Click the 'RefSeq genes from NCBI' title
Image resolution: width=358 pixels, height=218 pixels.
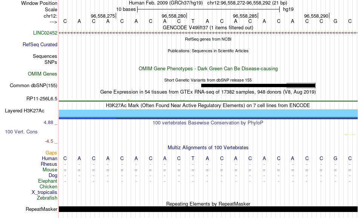[208, 39]
